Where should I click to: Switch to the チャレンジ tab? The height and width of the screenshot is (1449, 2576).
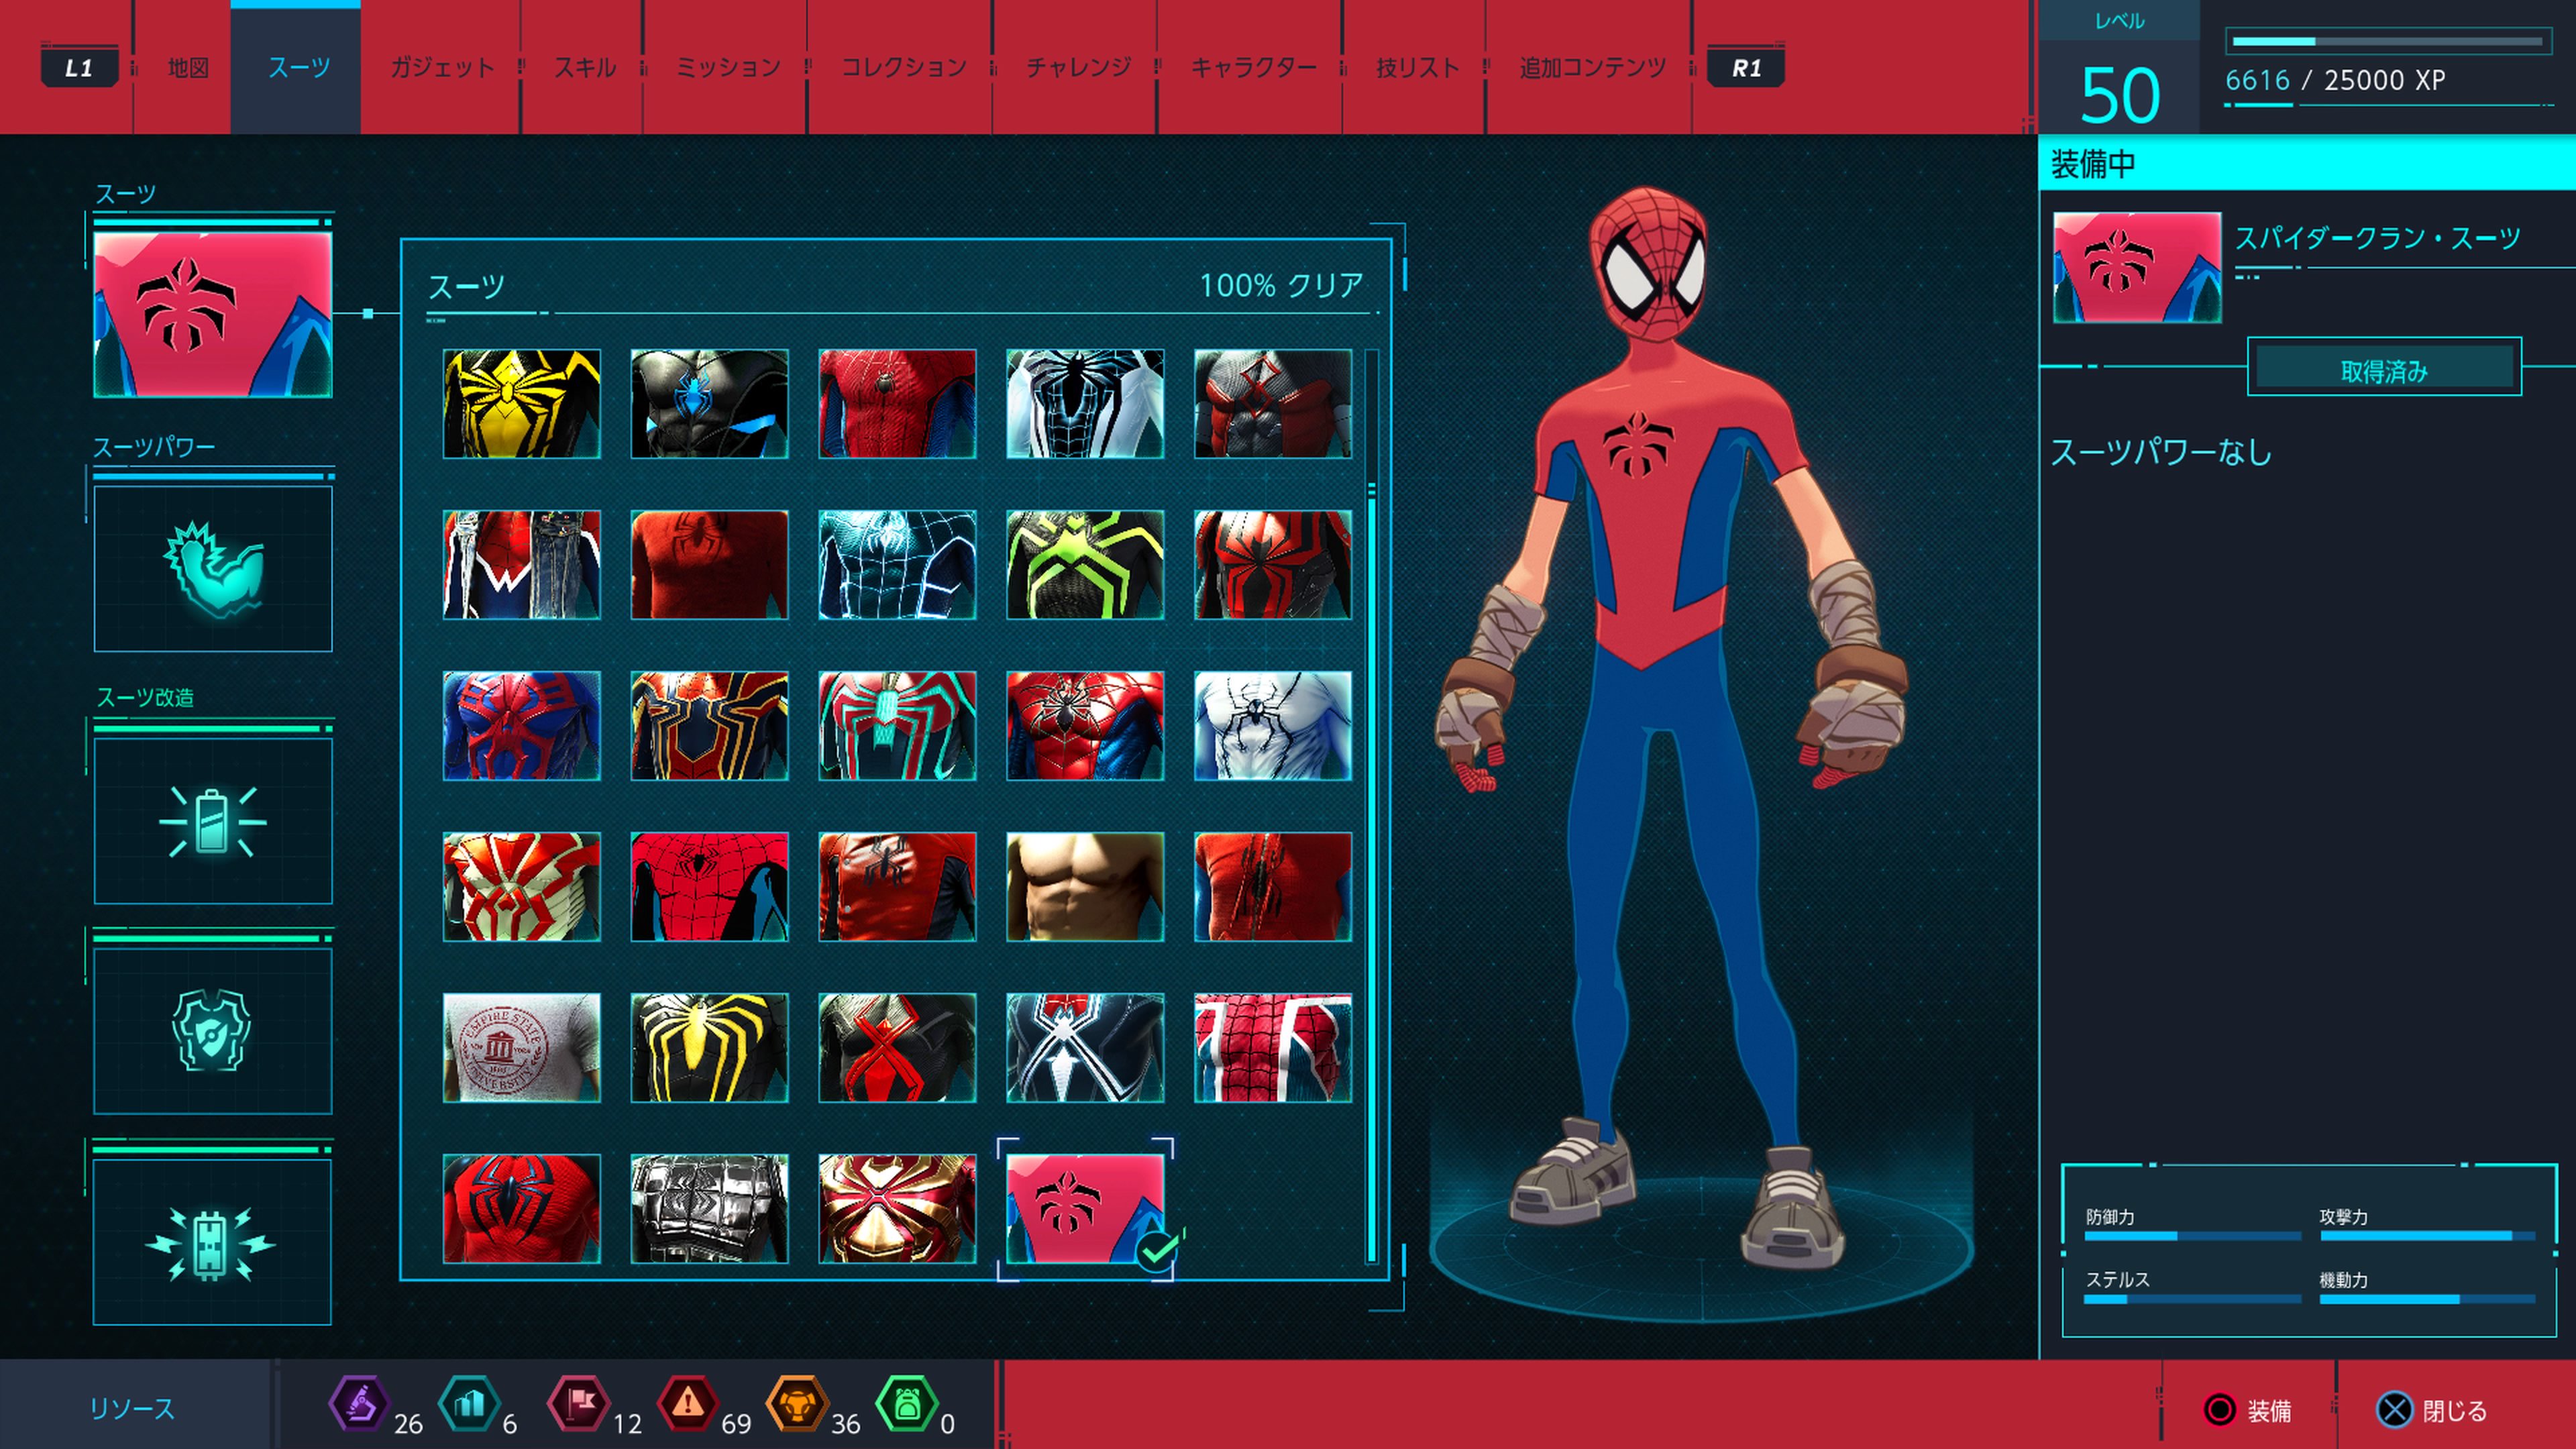click(x=1078, y=67)
